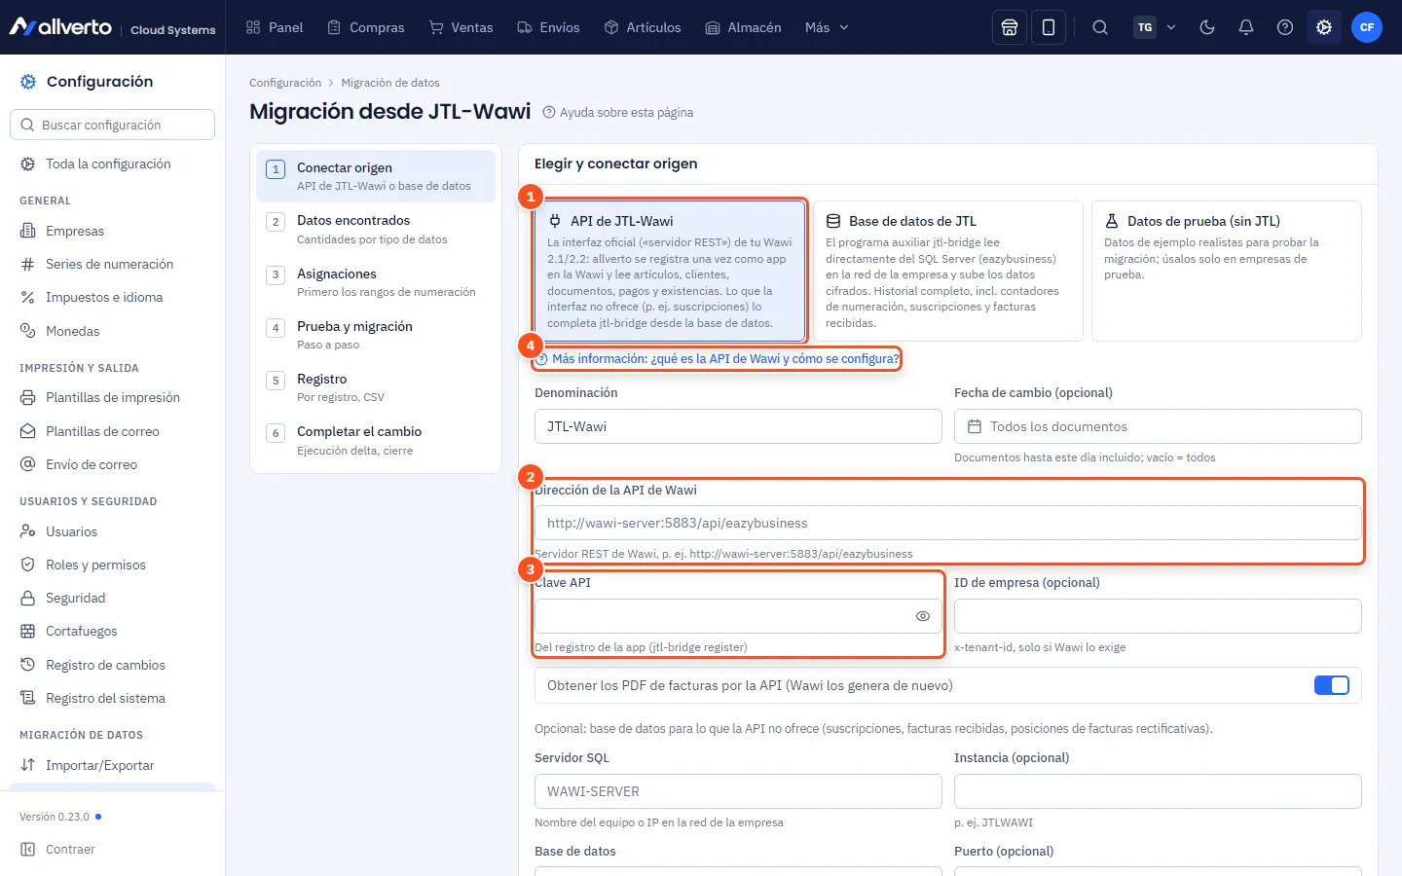1402x876 pixels.
Task: Open the store icon in top bar
Action: (x=1010, y=27)
